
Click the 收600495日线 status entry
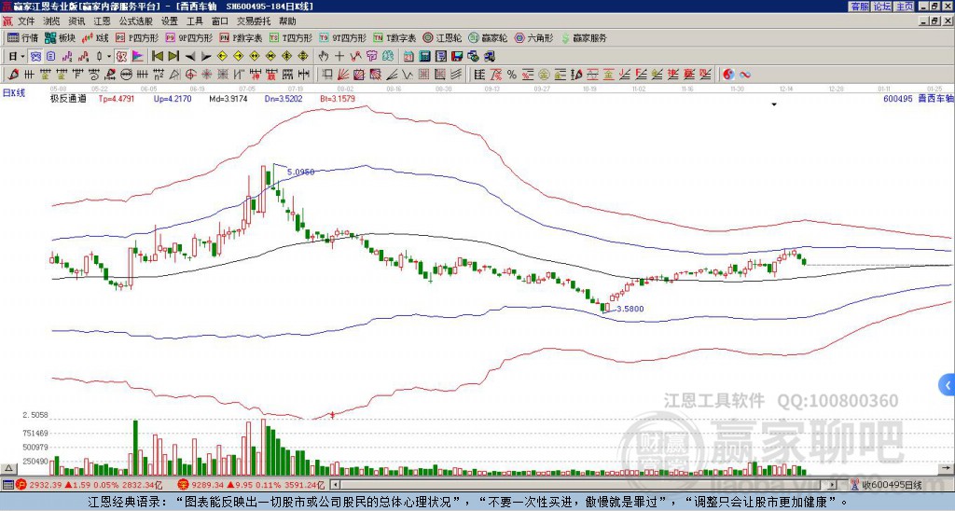click(x=892, y=485)
